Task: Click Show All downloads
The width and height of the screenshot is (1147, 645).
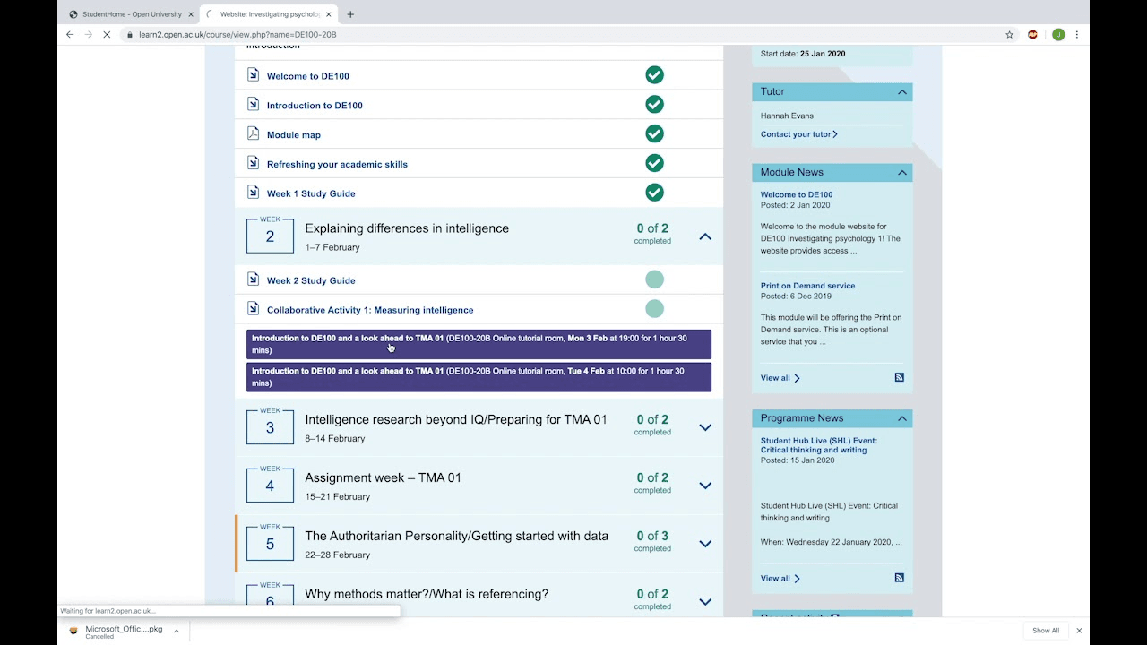Action: (x=1046, y=631)
